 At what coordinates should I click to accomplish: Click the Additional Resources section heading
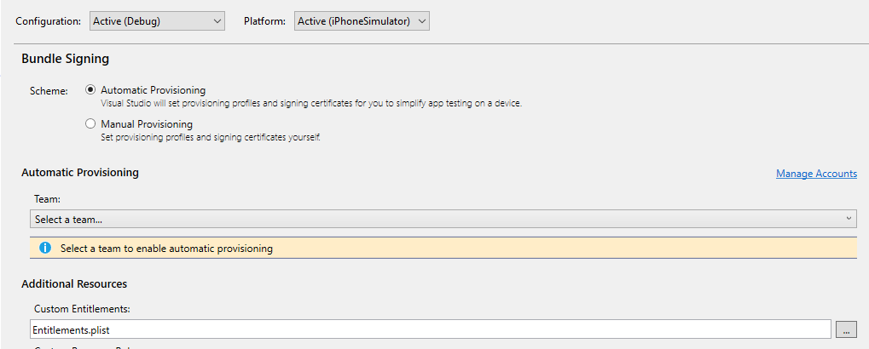(74, 283)
